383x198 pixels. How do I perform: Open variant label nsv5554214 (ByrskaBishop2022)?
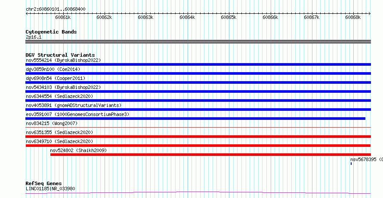pyautogui.click(x=63, y=60)
